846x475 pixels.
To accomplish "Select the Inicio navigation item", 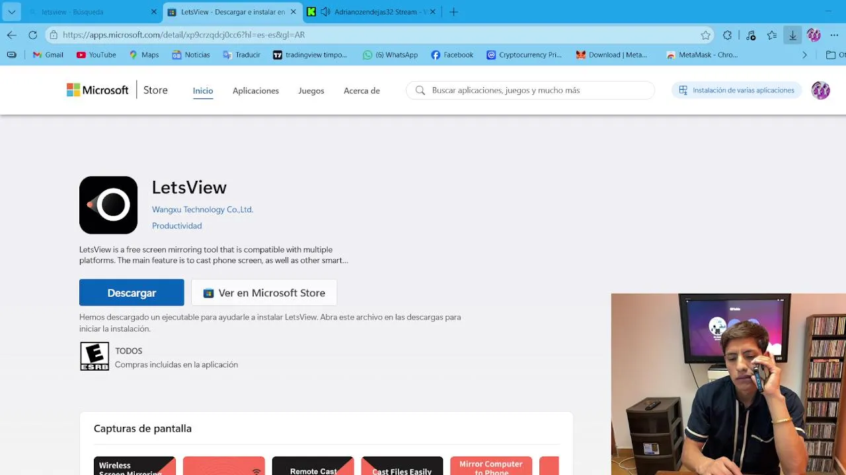I will click(x=203, y=91).
